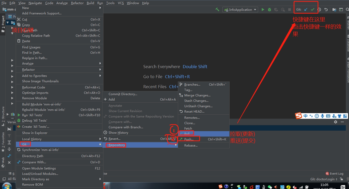349x189 pixels.
Task: Select Rebase... in Repository submenu
Action: pos(204,146)
